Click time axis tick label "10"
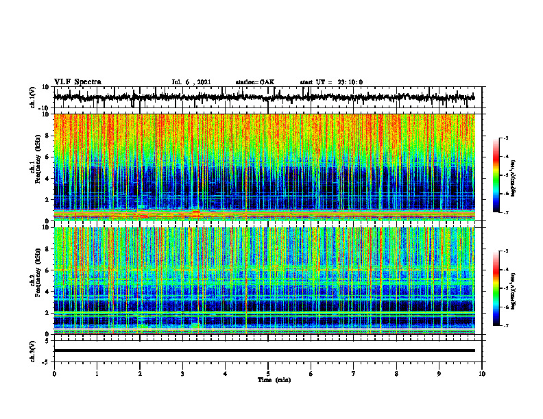Image resolution: width=543 pixels, height=419 pixels. coord(482,374)
